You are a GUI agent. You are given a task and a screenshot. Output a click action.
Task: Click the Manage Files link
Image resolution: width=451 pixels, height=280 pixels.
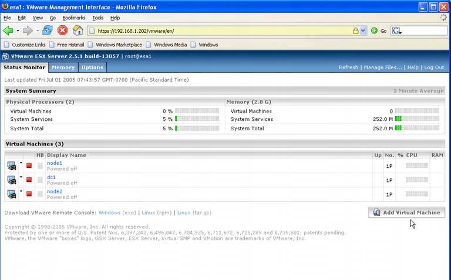[x=382, y=68]
